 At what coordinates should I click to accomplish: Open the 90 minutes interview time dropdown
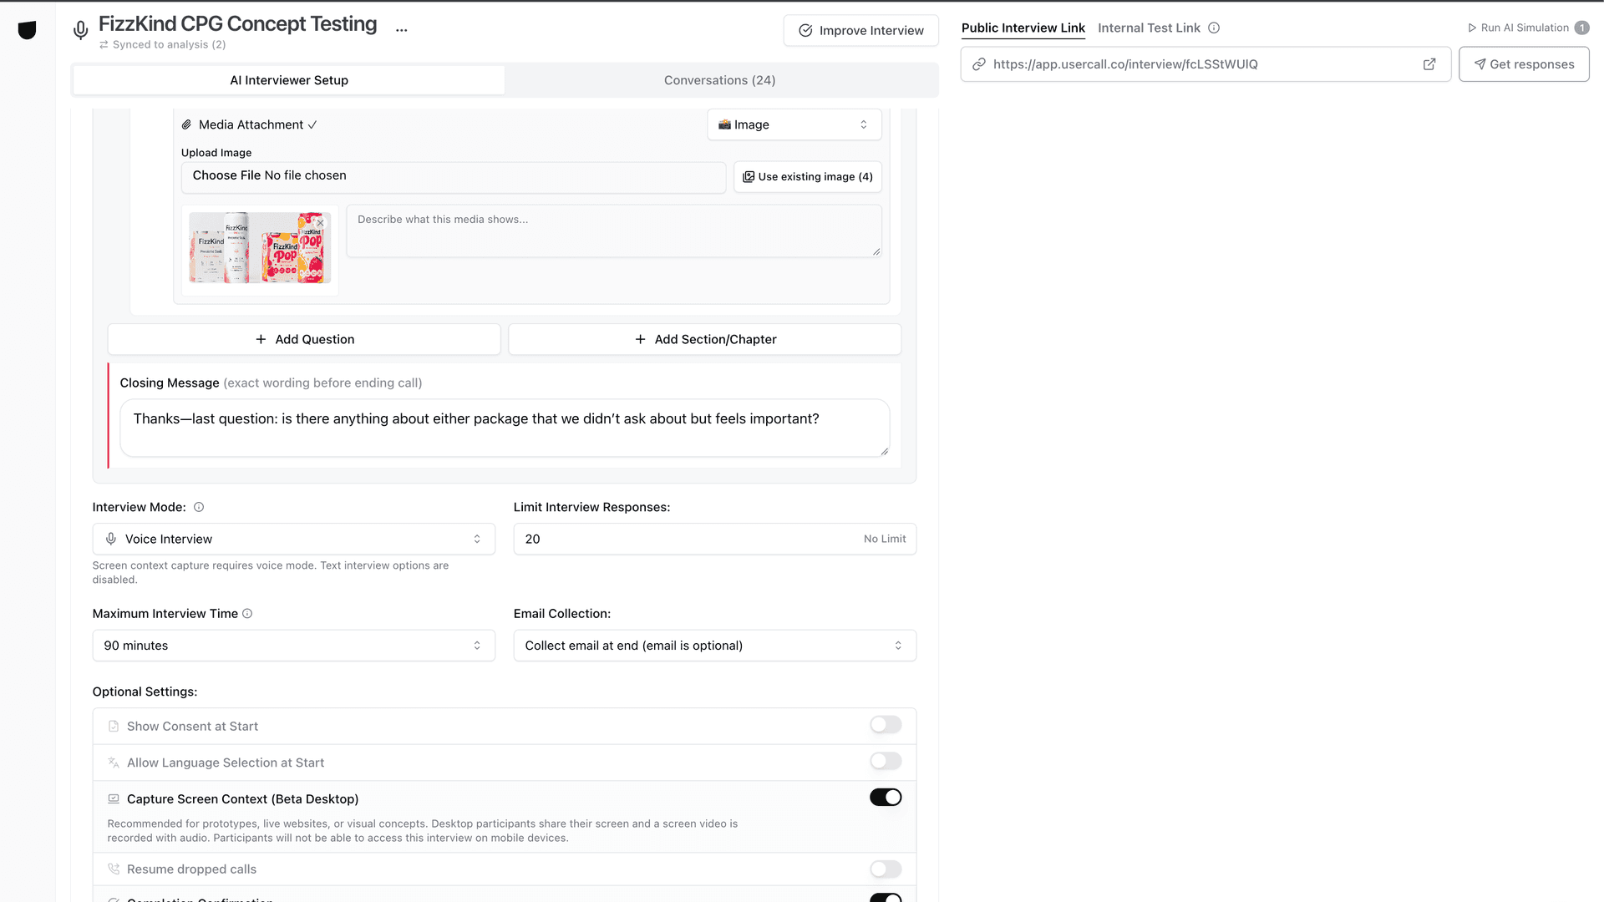(x=294, y=646)
